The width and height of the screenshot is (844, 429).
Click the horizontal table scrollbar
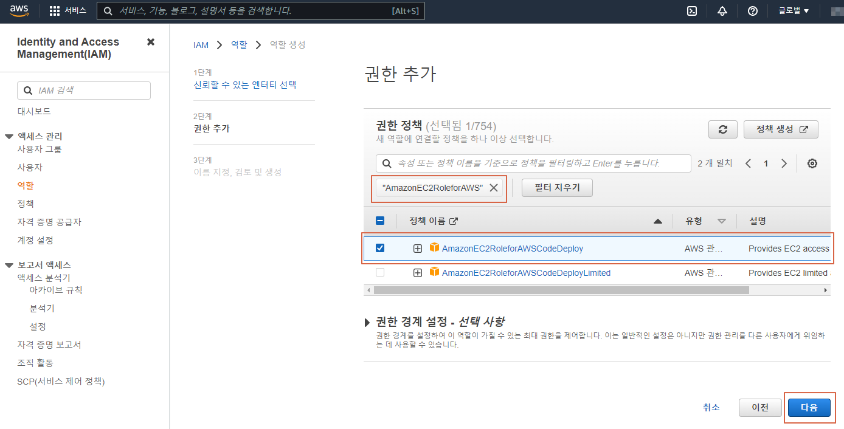click(561, 290)
